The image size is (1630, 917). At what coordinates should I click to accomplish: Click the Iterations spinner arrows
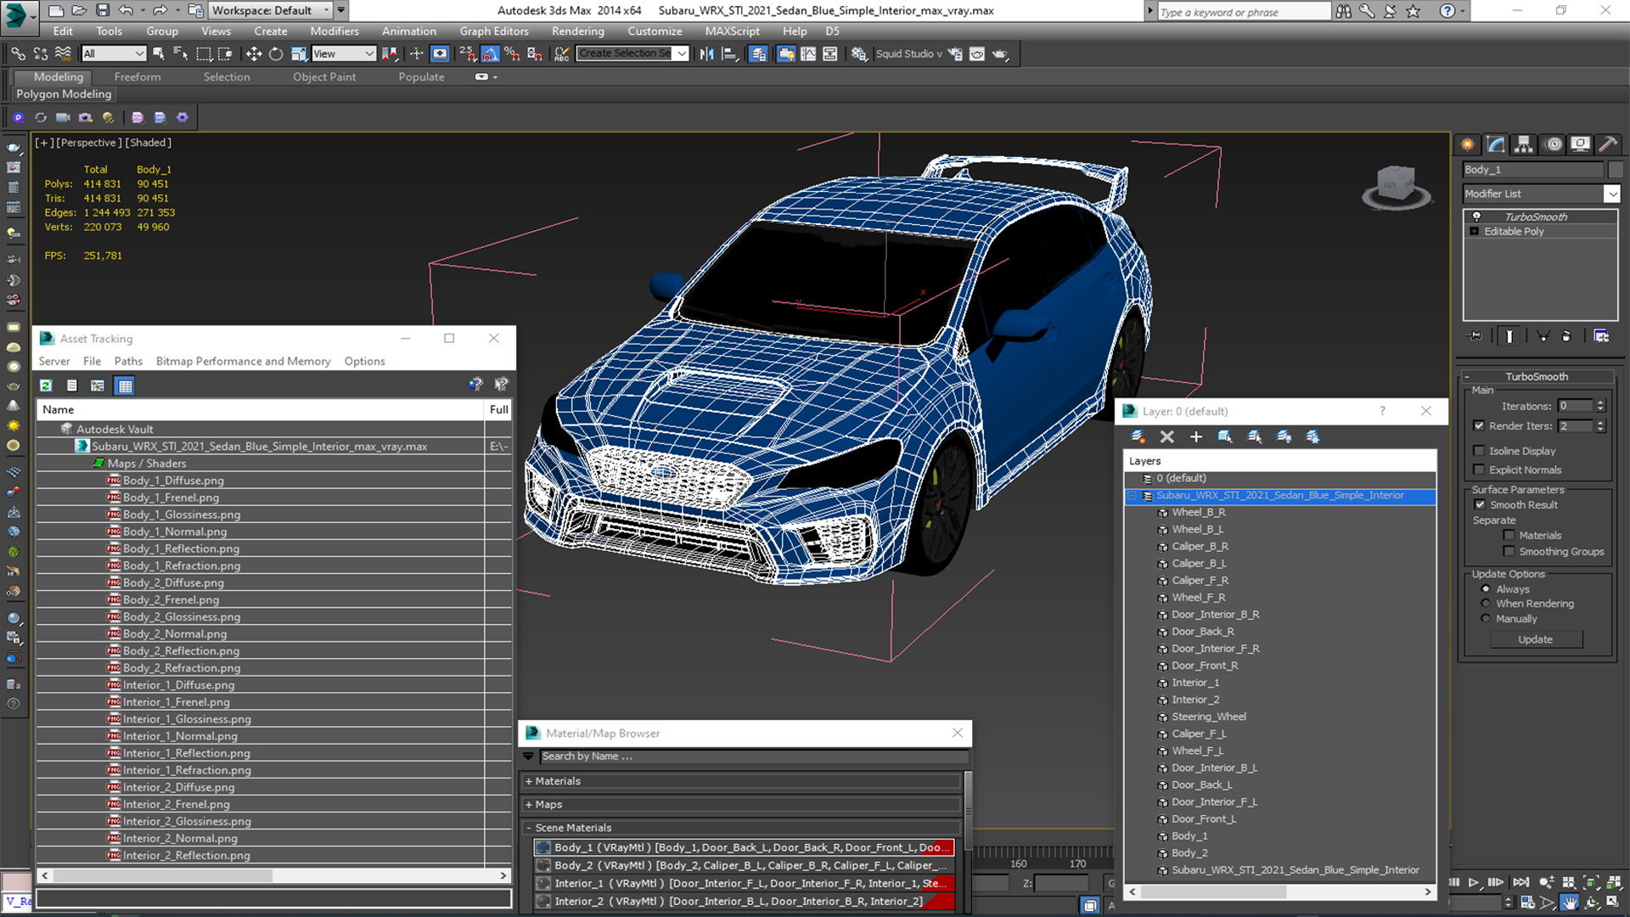pos(1600,406)
